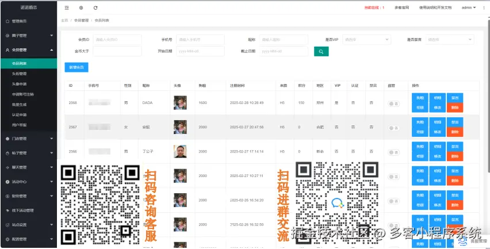Toggle the switch in member 2566 row
Image resolution: width=490 pixels, height=249 pixels.
[394, 152]
